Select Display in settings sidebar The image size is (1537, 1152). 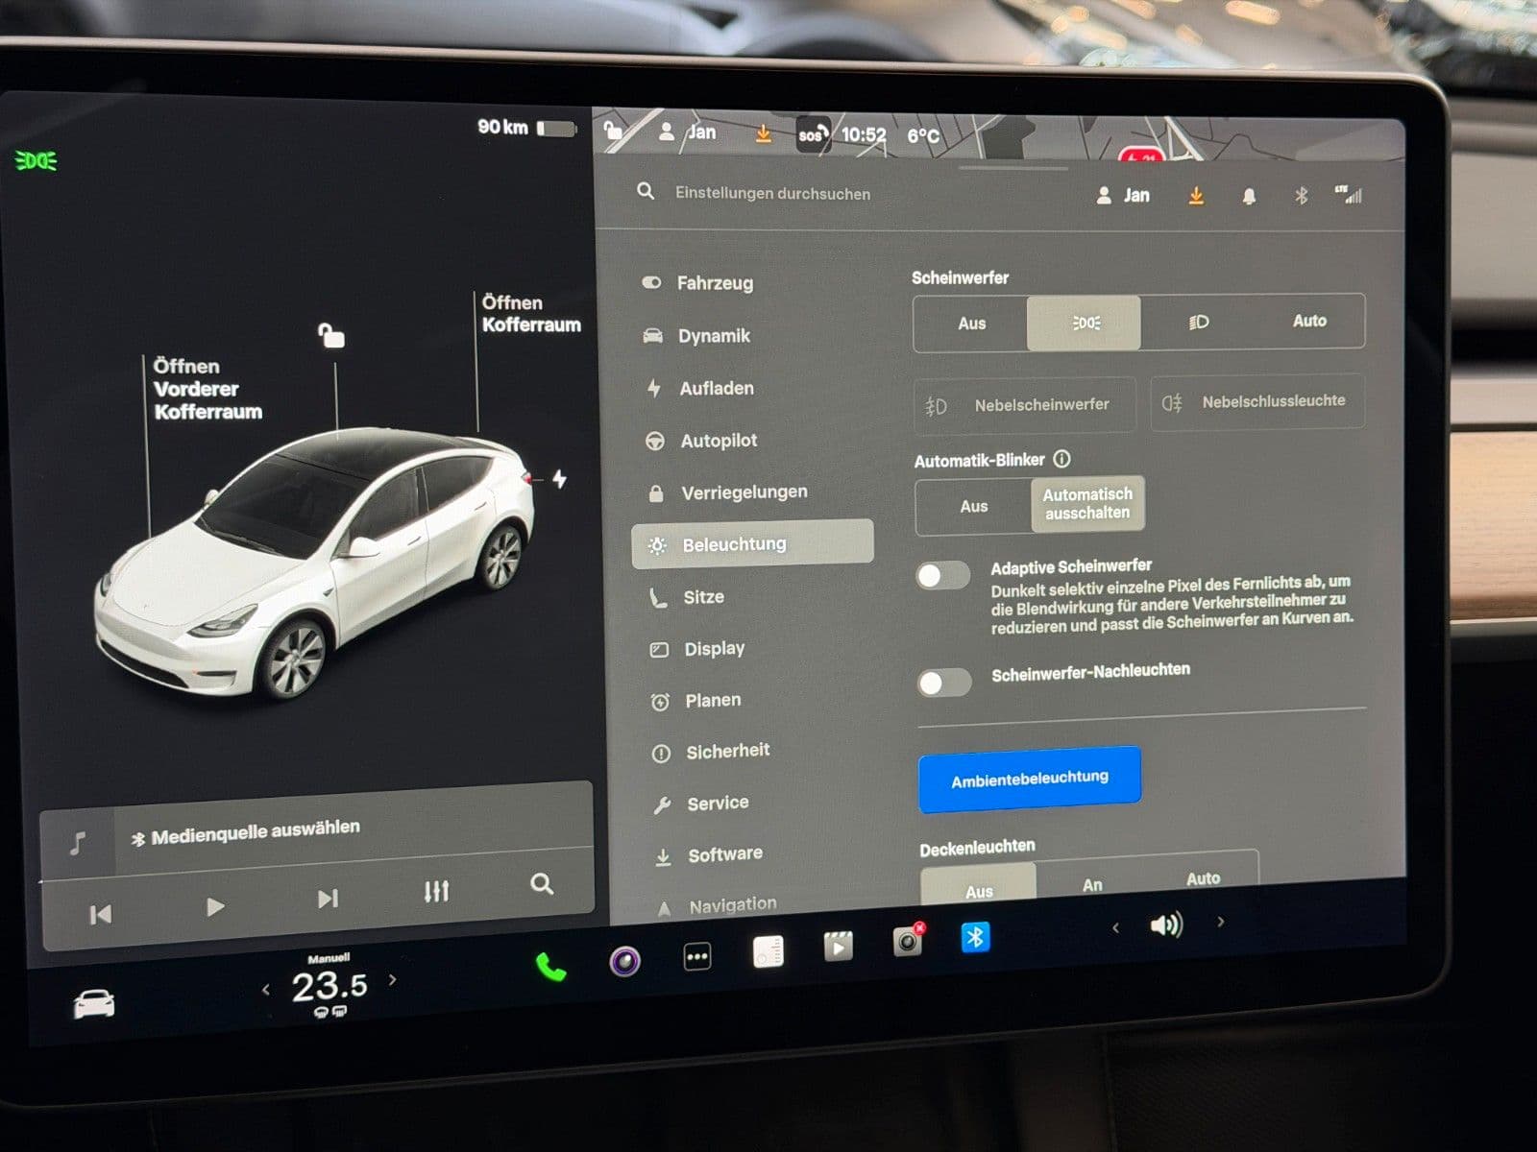coord(714,649)
